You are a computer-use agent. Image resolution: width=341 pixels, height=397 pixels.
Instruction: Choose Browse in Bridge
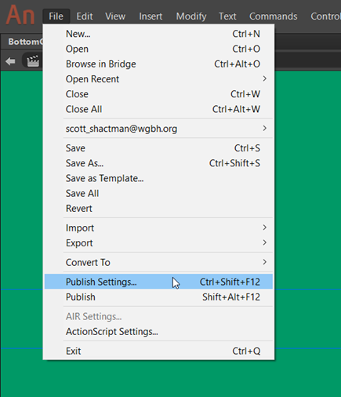coord(158,64)
